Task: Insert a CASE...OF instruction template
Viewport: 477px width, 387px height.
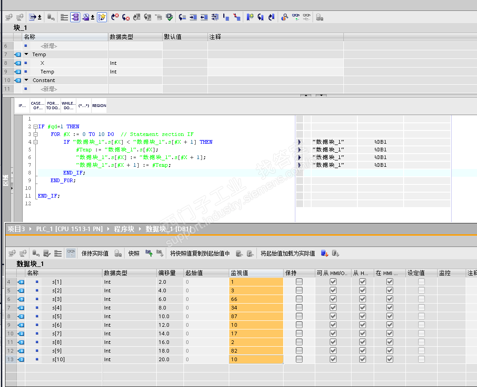Action: [x=38, y=106]
